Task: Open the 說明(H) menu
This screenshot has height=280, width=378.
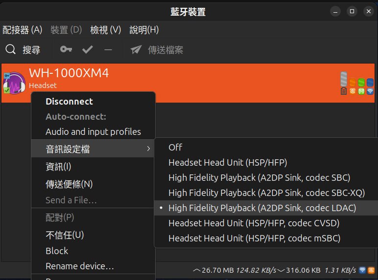Action: pyautogui.click(x=144, y=30)
